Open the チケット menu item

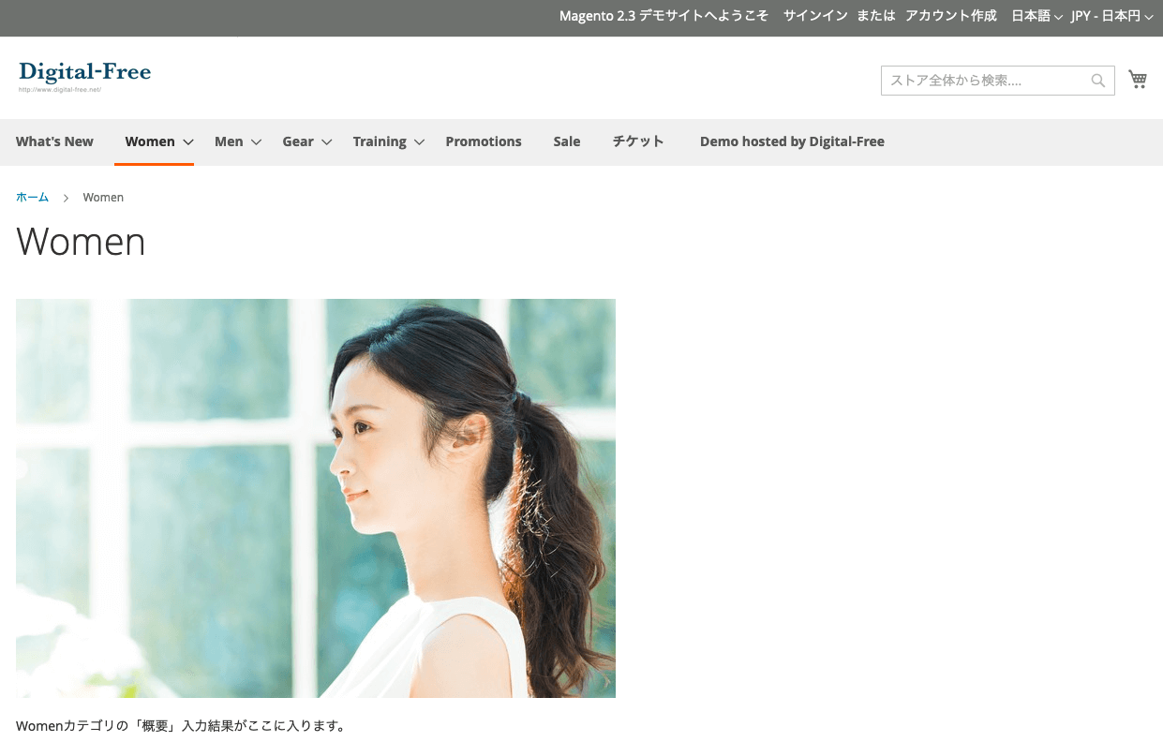click(x=637, y=141)
